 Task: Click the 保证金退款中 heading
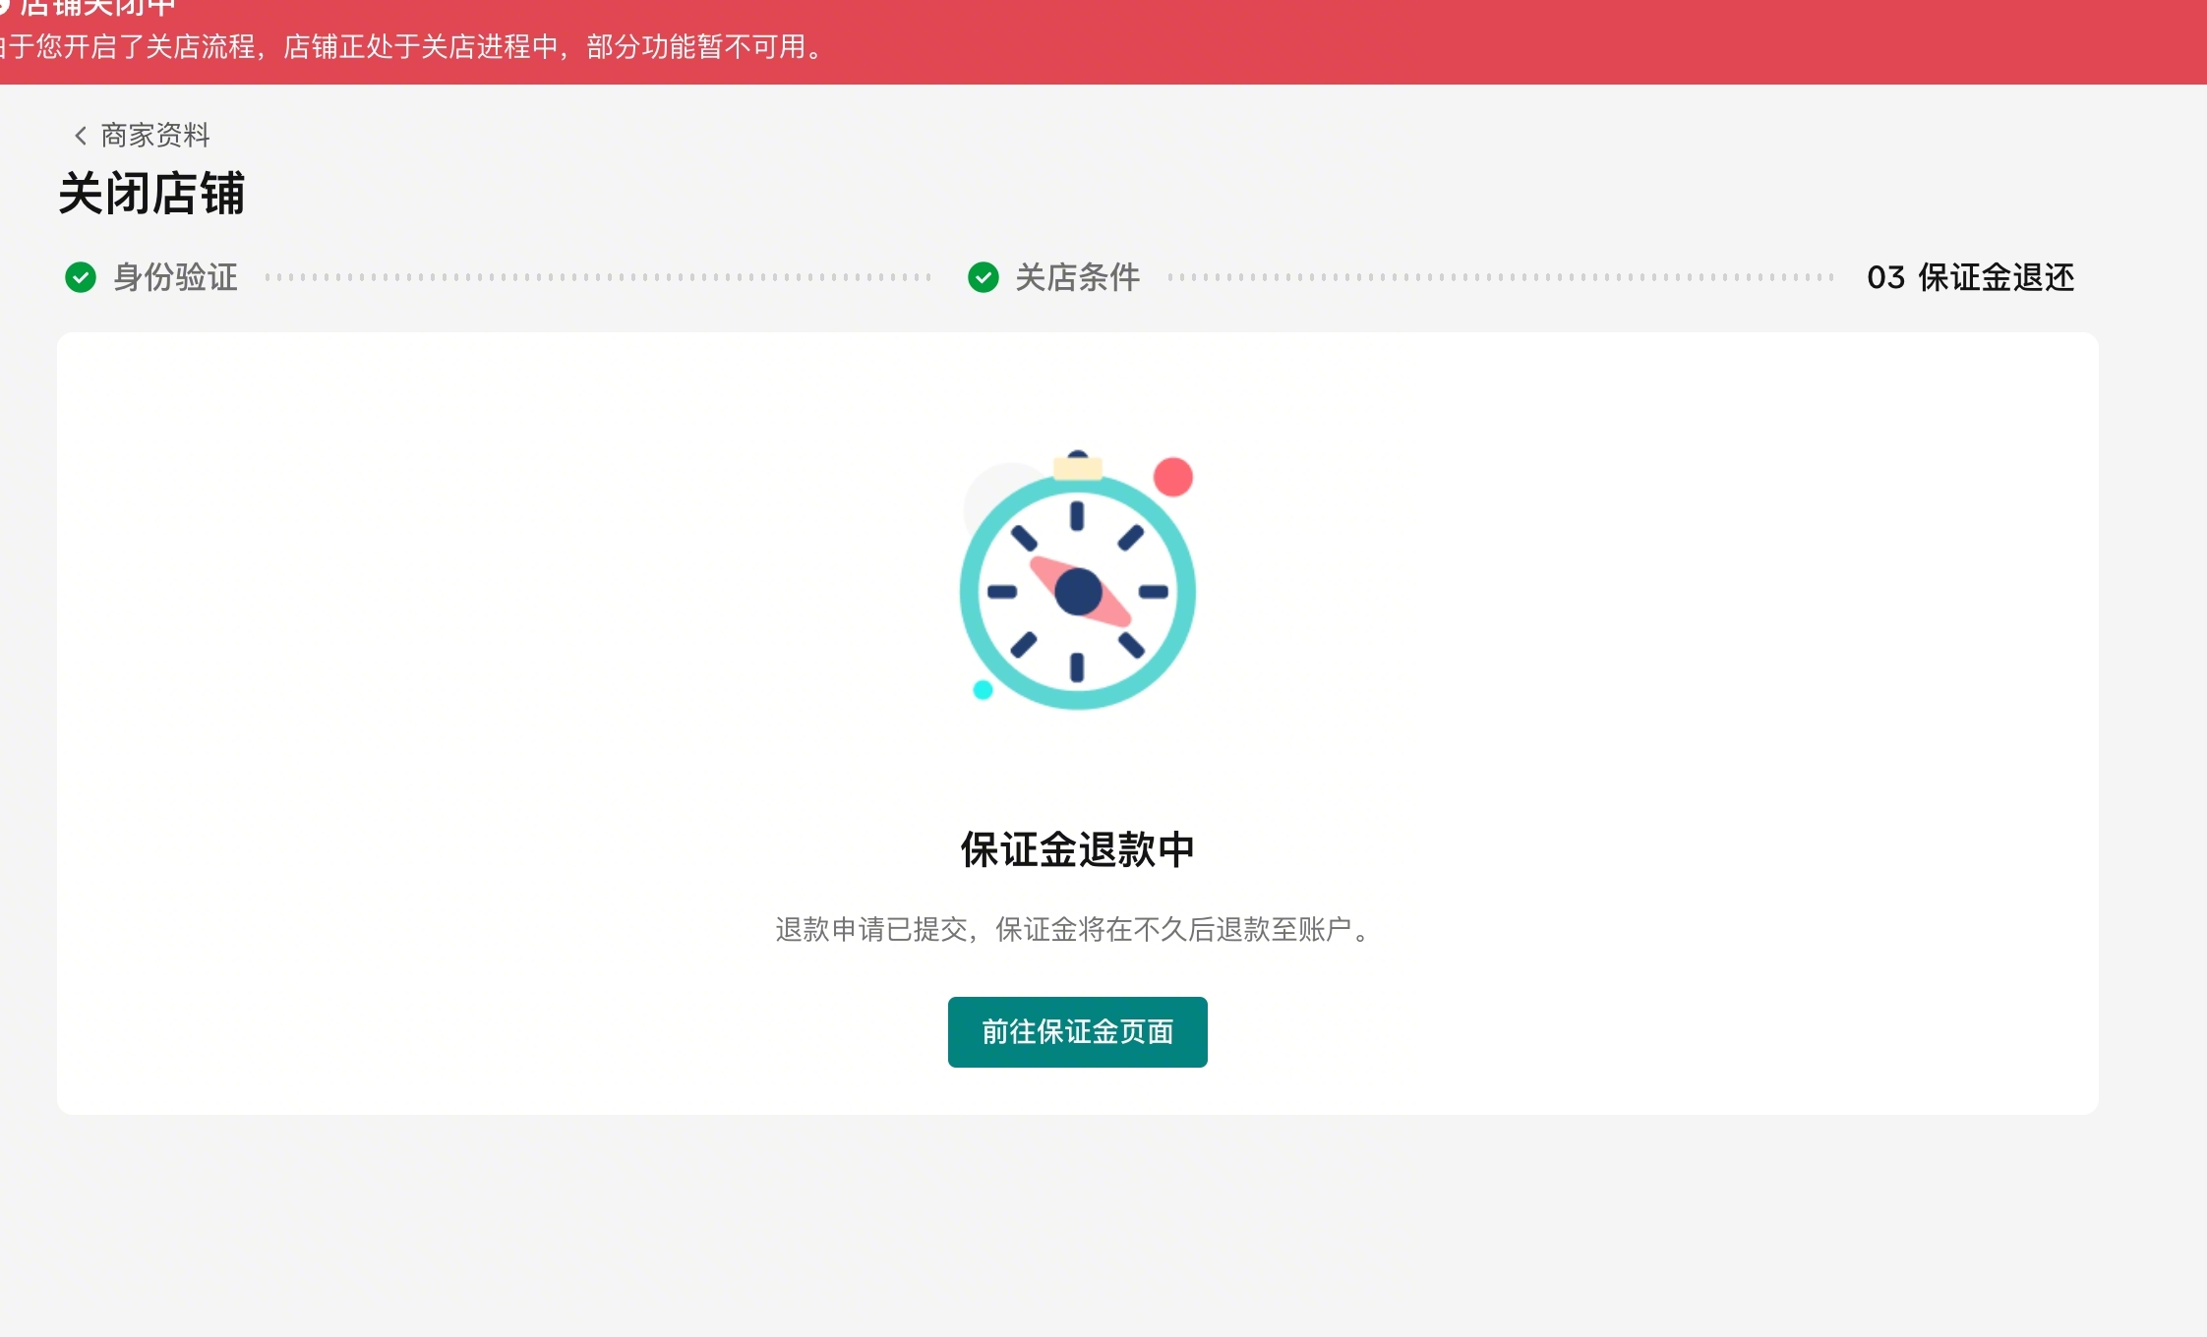pyautogui.click(x=1078, y=849)
